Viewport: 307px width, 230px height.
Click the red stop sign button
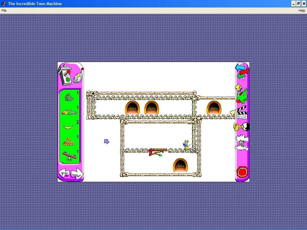tap(242, 172)
